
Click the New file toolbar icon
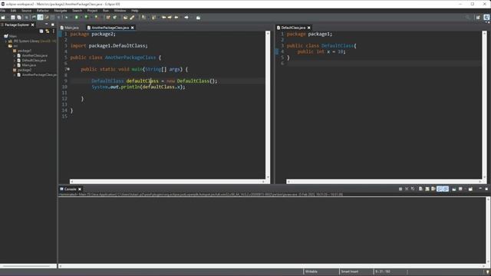pos(3,18)
